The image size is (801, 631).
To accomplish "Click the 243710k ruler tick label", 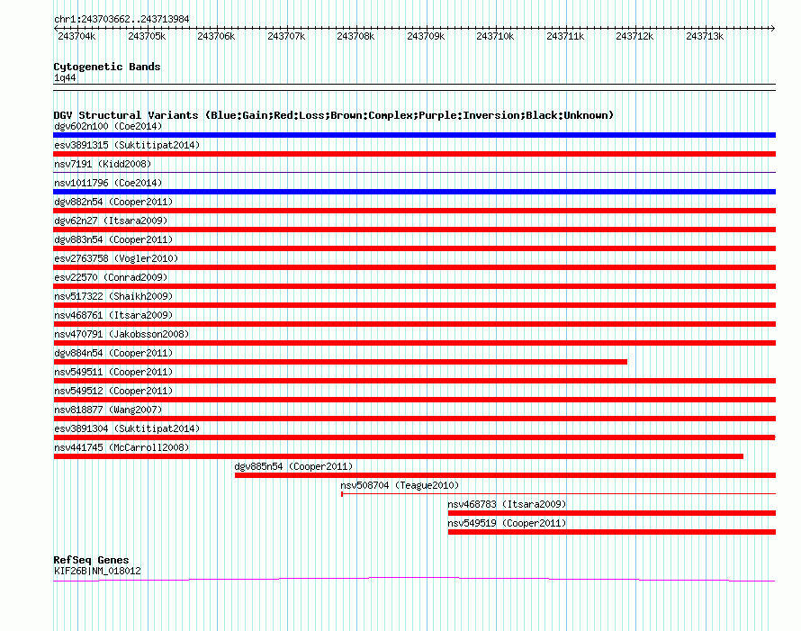I will [495, 36].
